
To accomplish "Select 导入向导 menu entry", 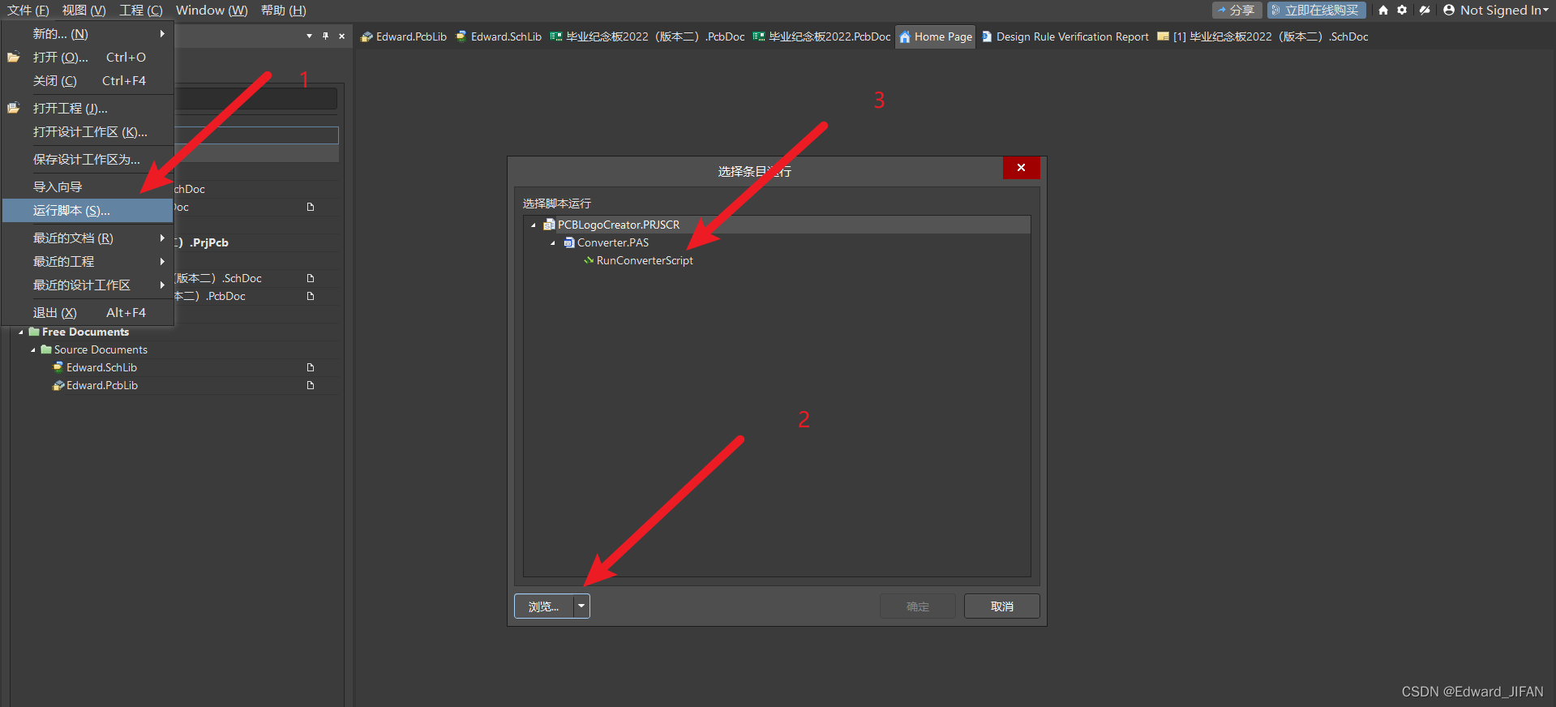I will 88,187.
